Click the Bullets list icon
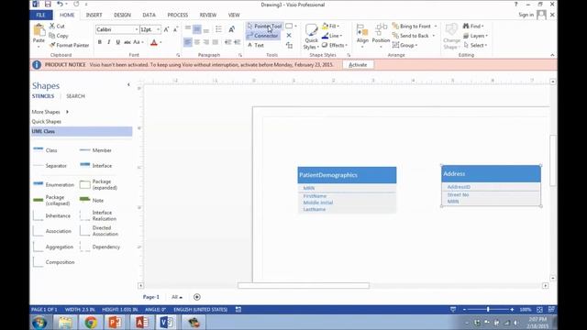Screen dimensions: 587x330 tap(218, 29)
